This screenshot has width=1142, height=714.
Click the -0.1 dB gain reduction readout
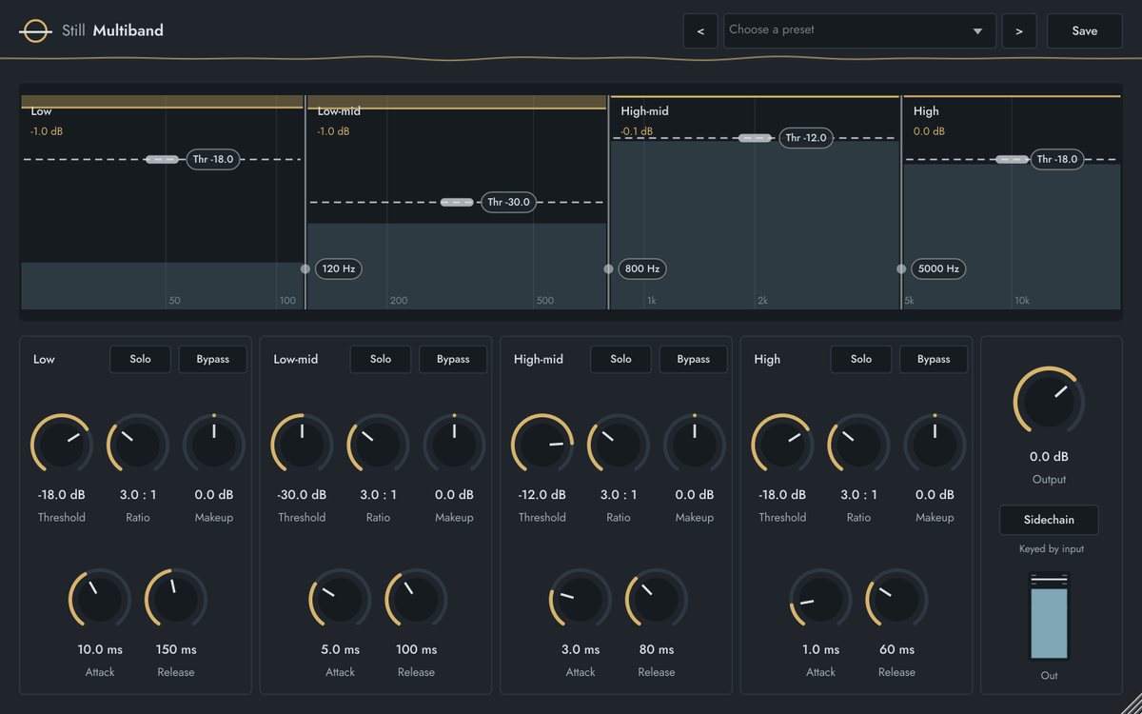[637, 131]
